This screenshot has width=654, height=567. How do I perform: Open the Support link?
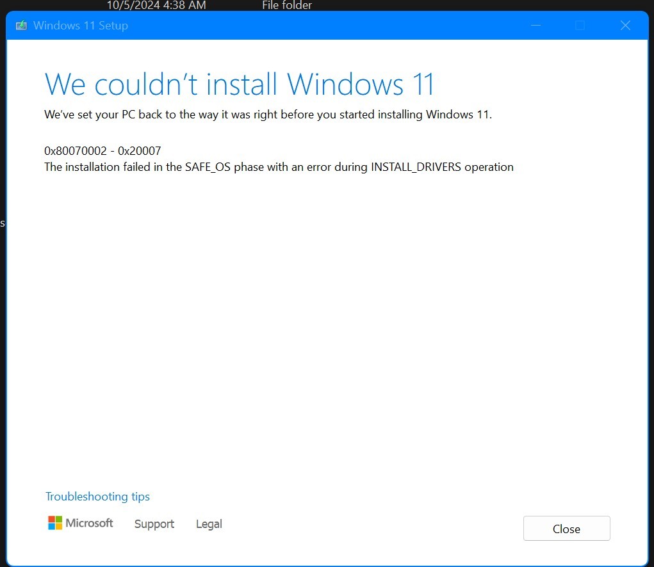pyautogui.click(x=154, y=524)
